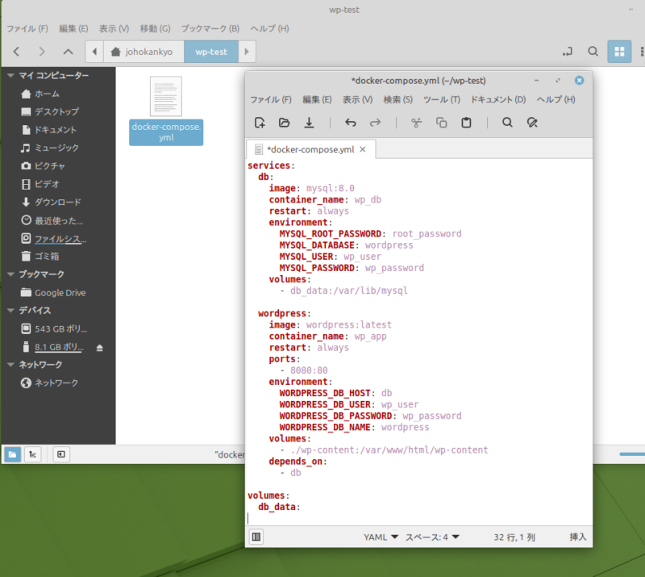
Task: Toggle icon view in file manager toolbar
Action: point(618,52)
